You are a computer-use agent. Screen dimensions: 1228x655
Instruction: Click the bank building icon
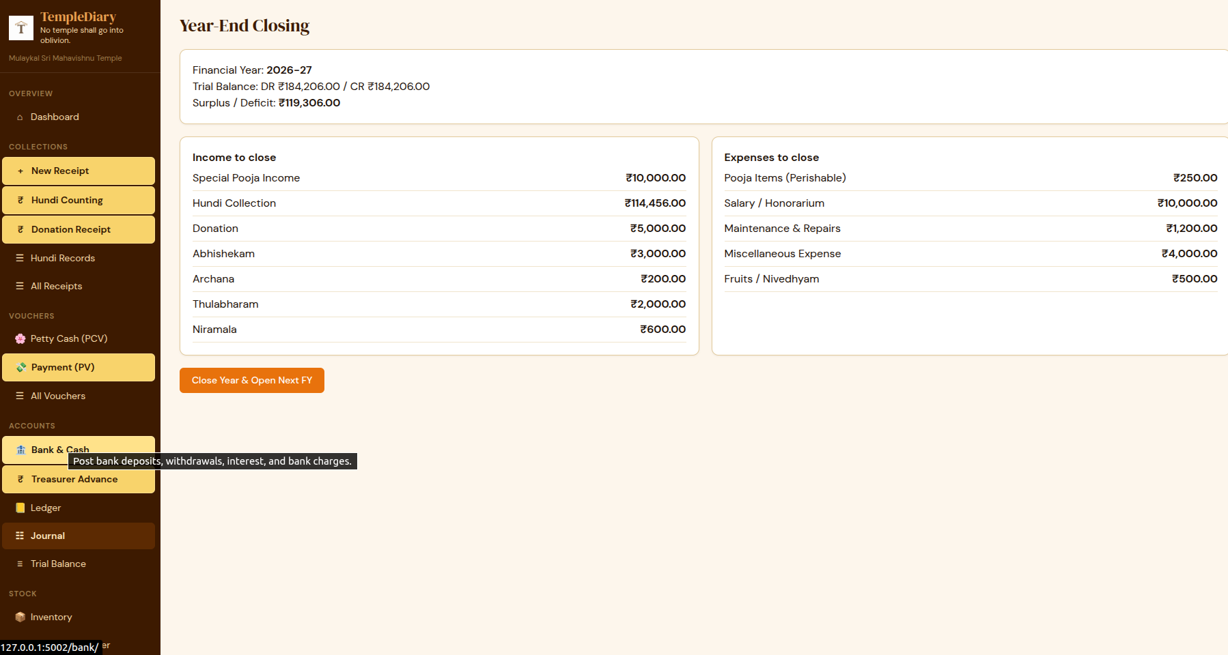coord(21,450)
